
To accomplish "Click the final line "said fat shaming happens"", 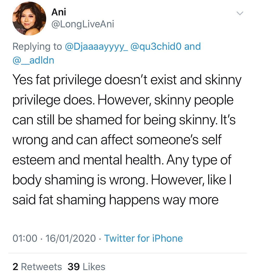I will coord(115,200).
